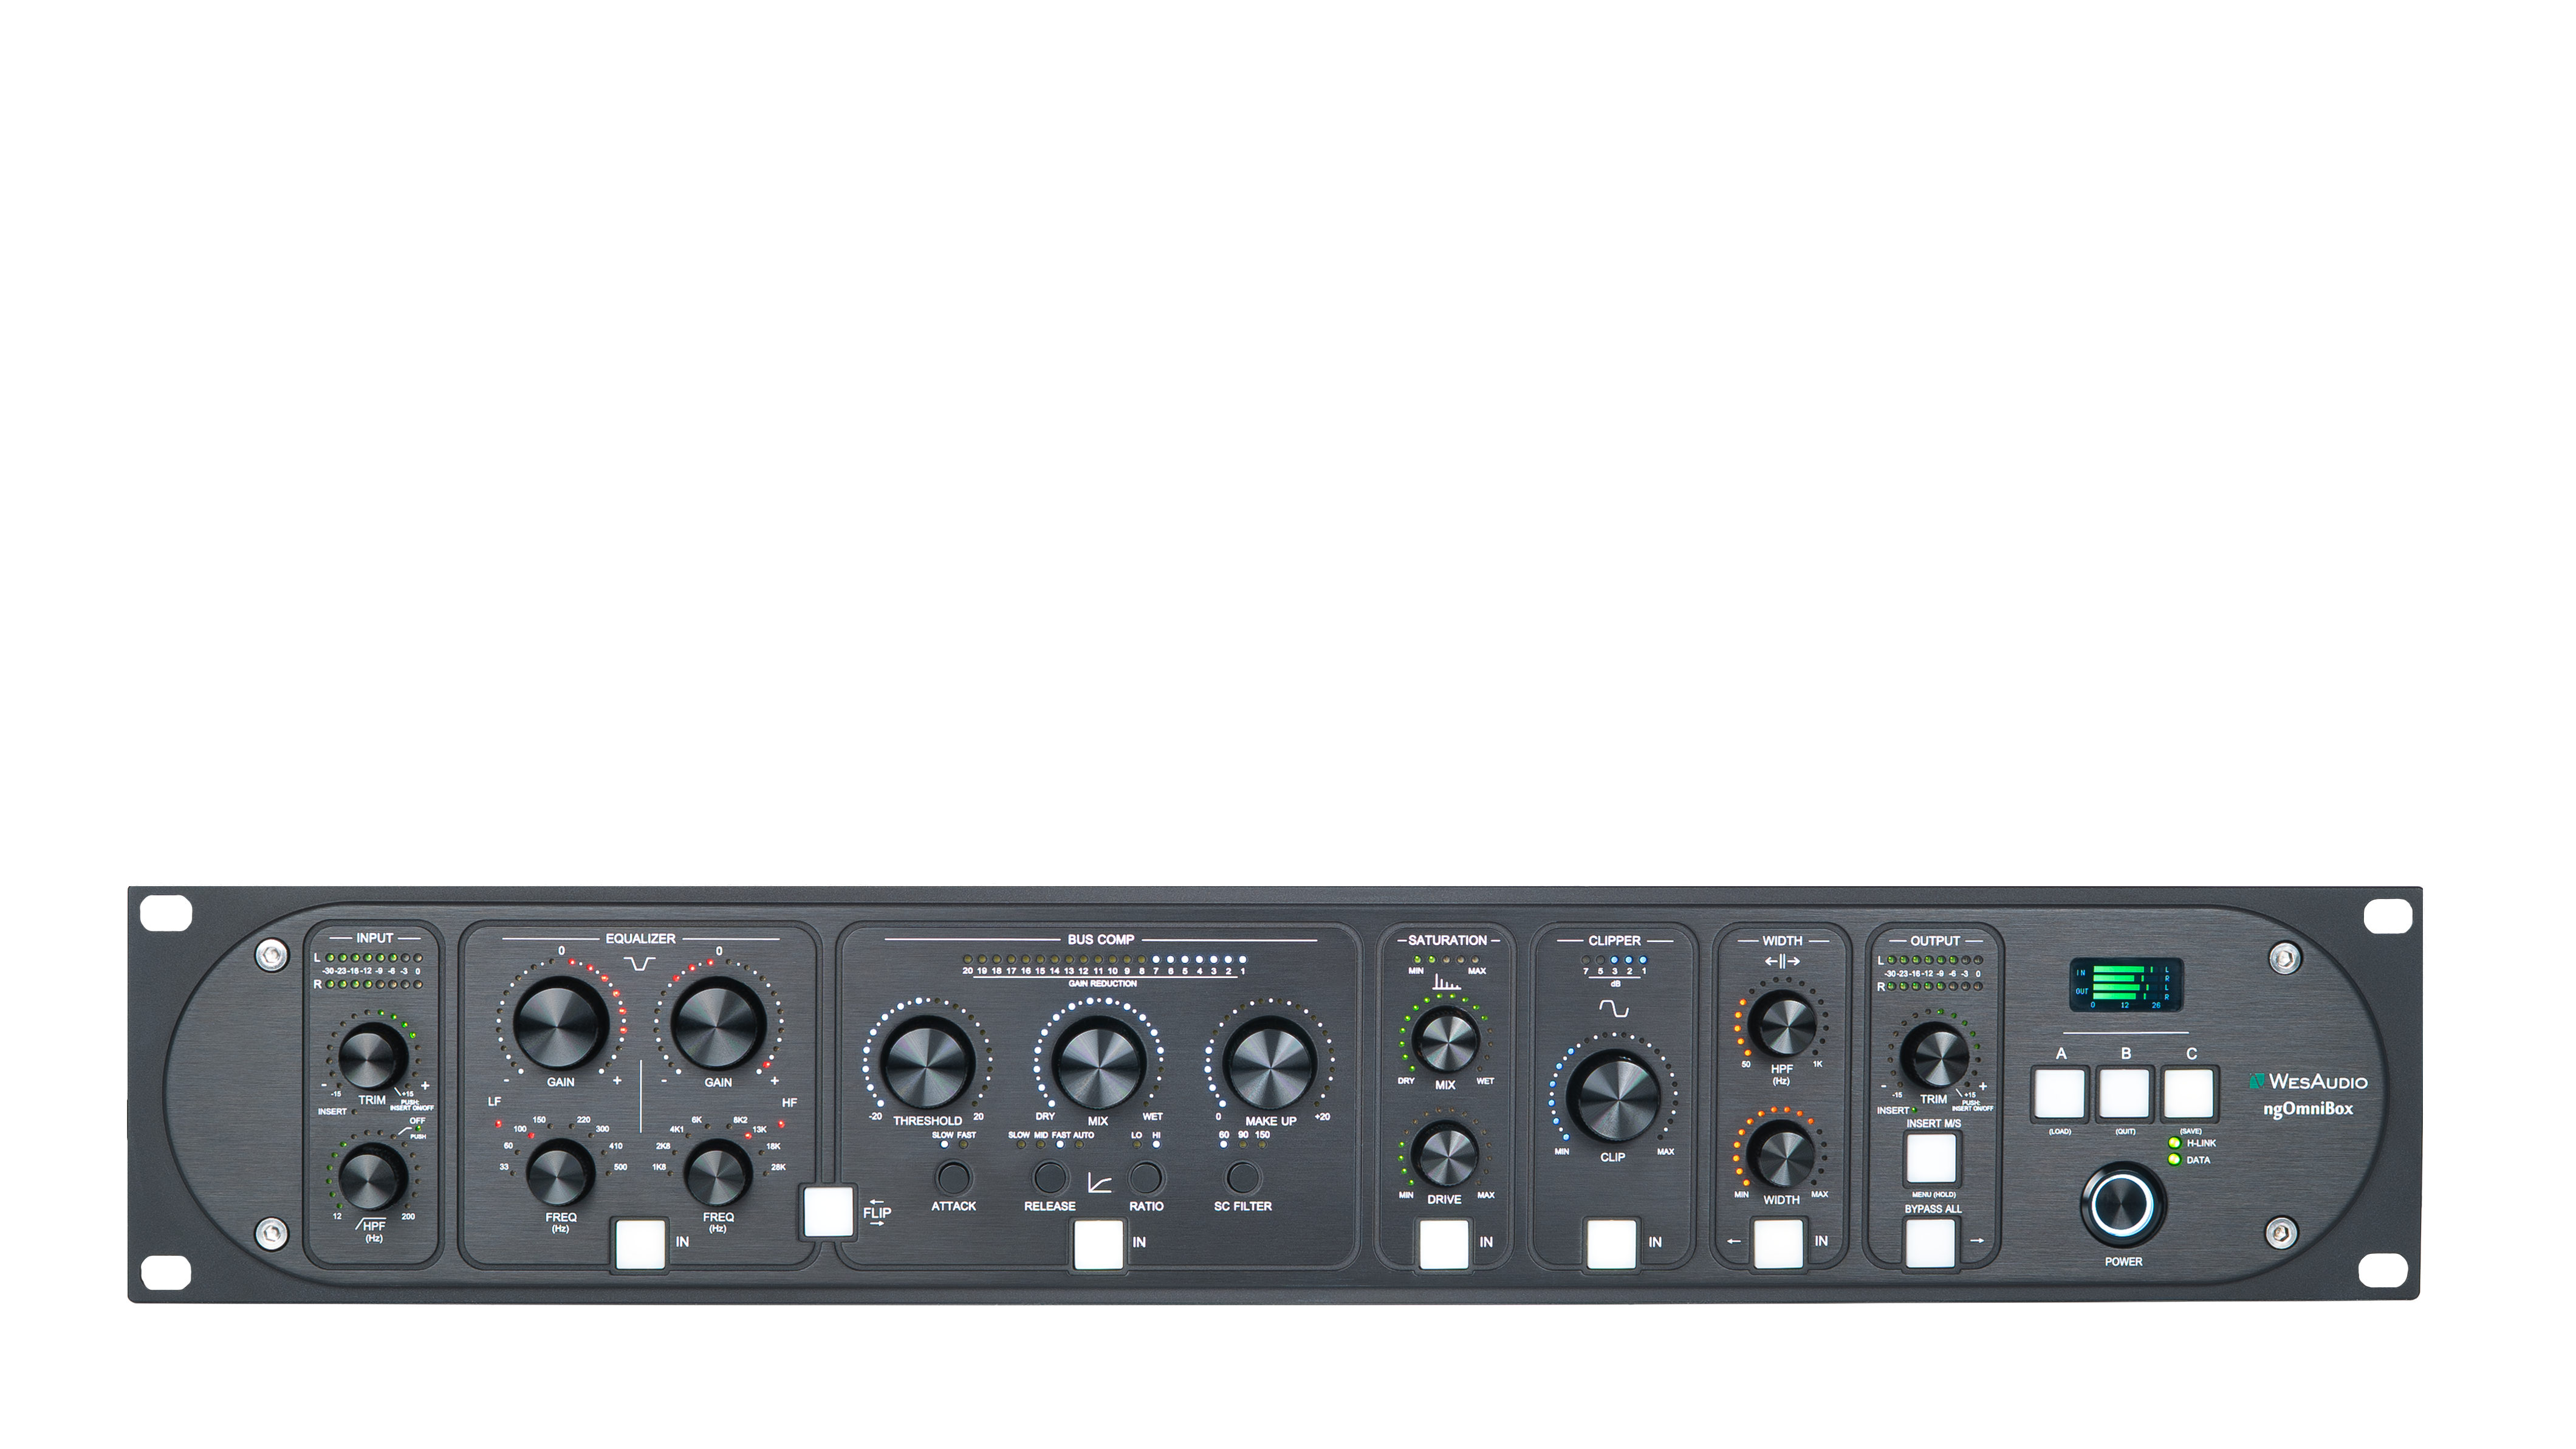The height and width of the screenshot is (1449, 2576).
Task: Adjust the Saturation DRIVE knob
Action: coord(1444,1155)
